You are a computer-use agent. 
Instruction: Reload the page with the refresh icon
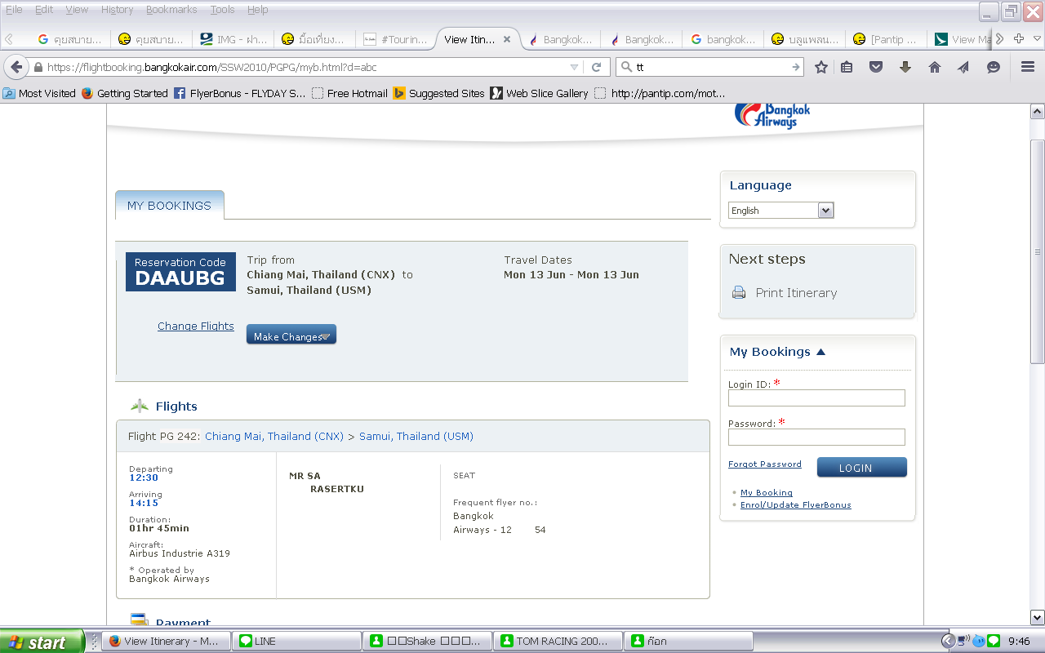click(597, 67)
